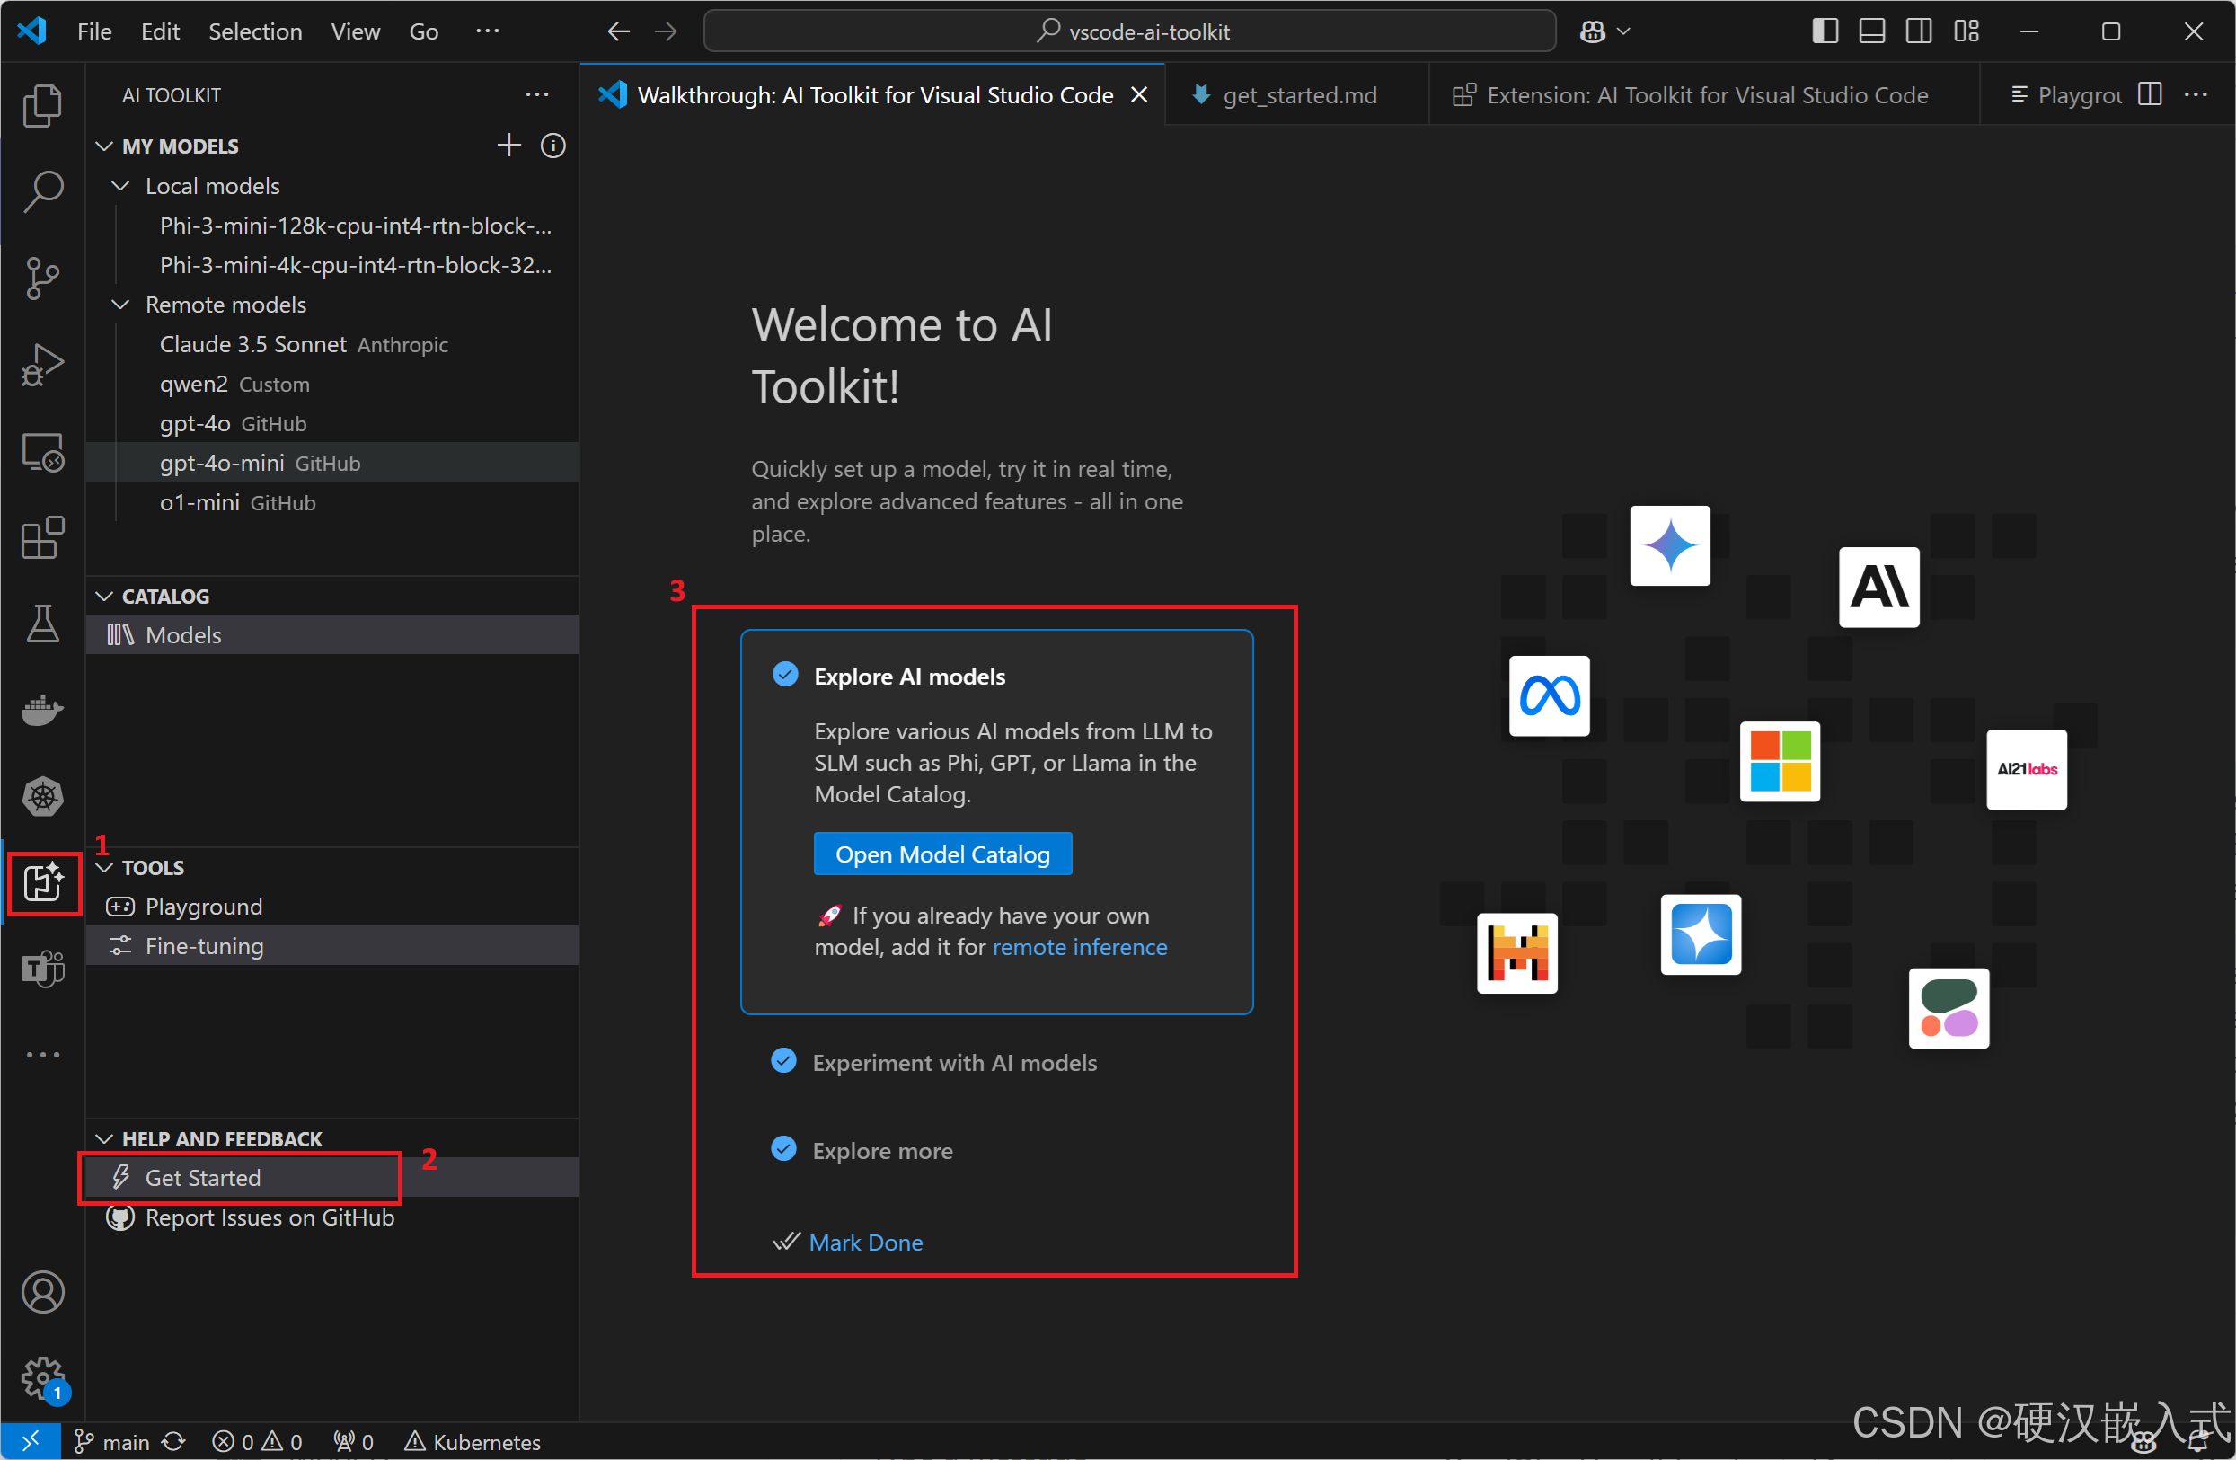
Task: Open the Selection menu
Action: click(254, 31)
